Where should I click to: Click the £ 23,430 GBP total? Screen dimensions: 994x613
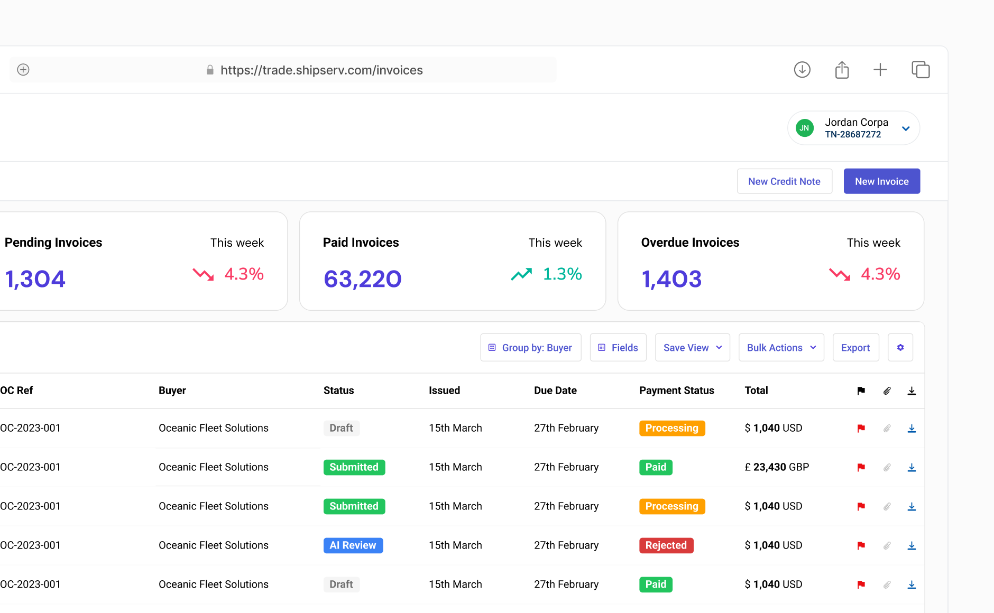(777, 467)
